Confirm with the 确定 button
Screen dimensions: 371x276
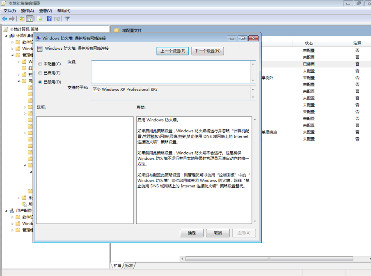click(x=192, y=233)
